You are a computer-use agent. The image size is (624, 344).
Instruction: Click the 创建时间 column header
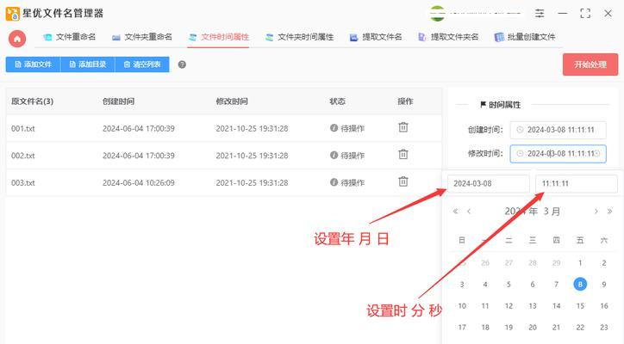point(118,101)
